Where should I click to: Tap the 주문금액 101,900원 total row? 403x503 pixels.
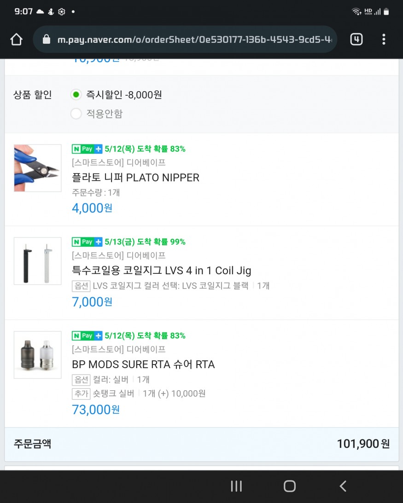(x=202, y=444)
